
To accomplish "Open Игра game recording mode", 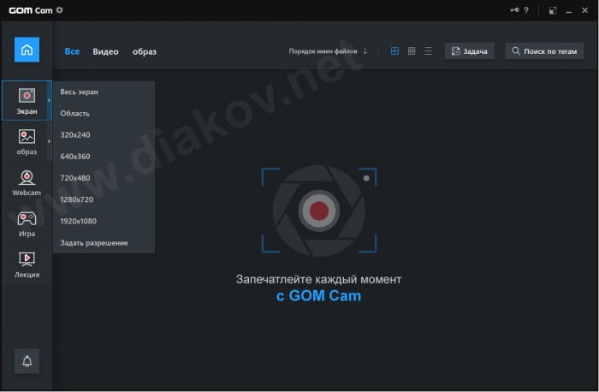I will click(27, 224).
